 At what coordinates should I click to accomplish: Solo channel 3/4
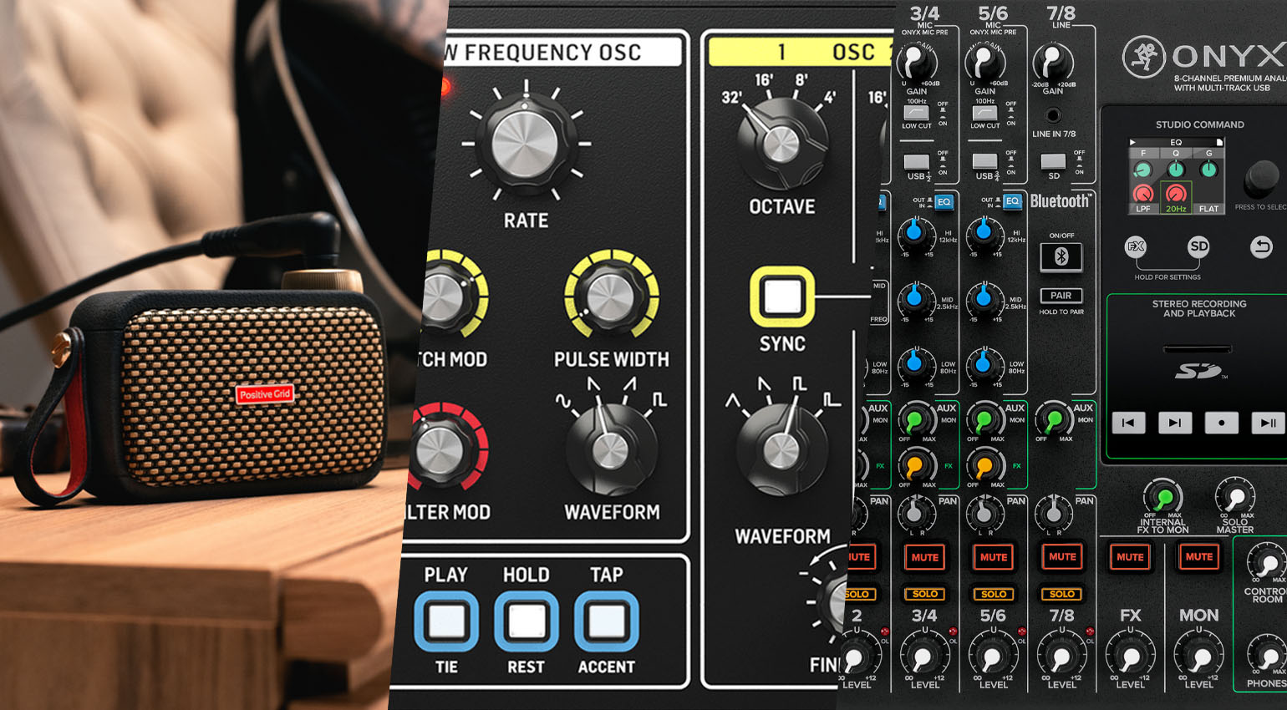925,594
